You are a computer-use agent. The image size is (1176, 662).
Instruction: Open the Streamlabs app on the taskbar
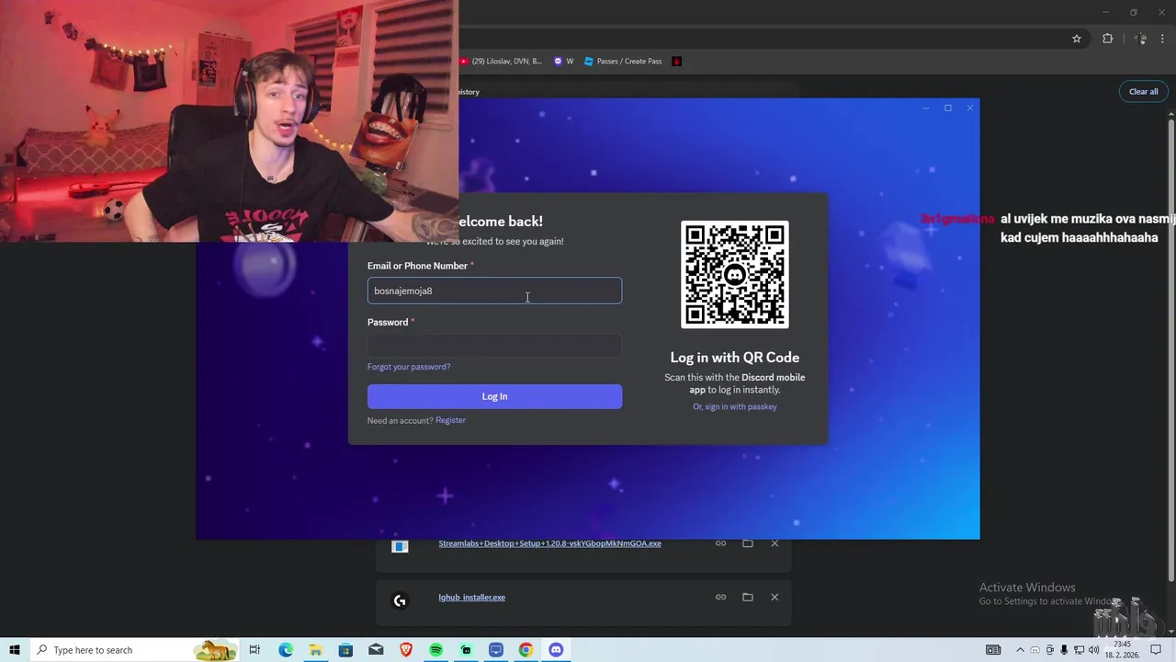point(466,650)
